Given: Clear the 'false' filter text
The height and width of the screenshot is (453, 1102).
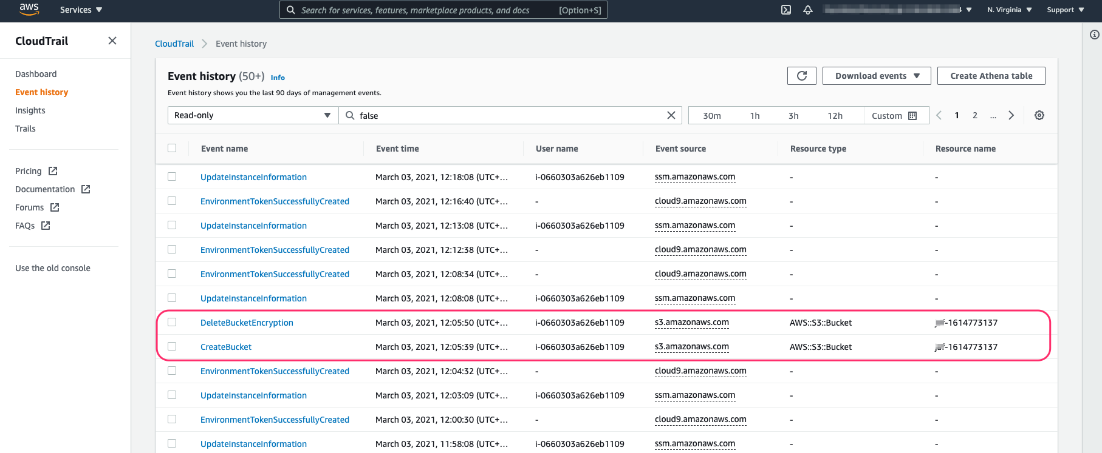Looking at the screenshot, I should tap(671, 115).
